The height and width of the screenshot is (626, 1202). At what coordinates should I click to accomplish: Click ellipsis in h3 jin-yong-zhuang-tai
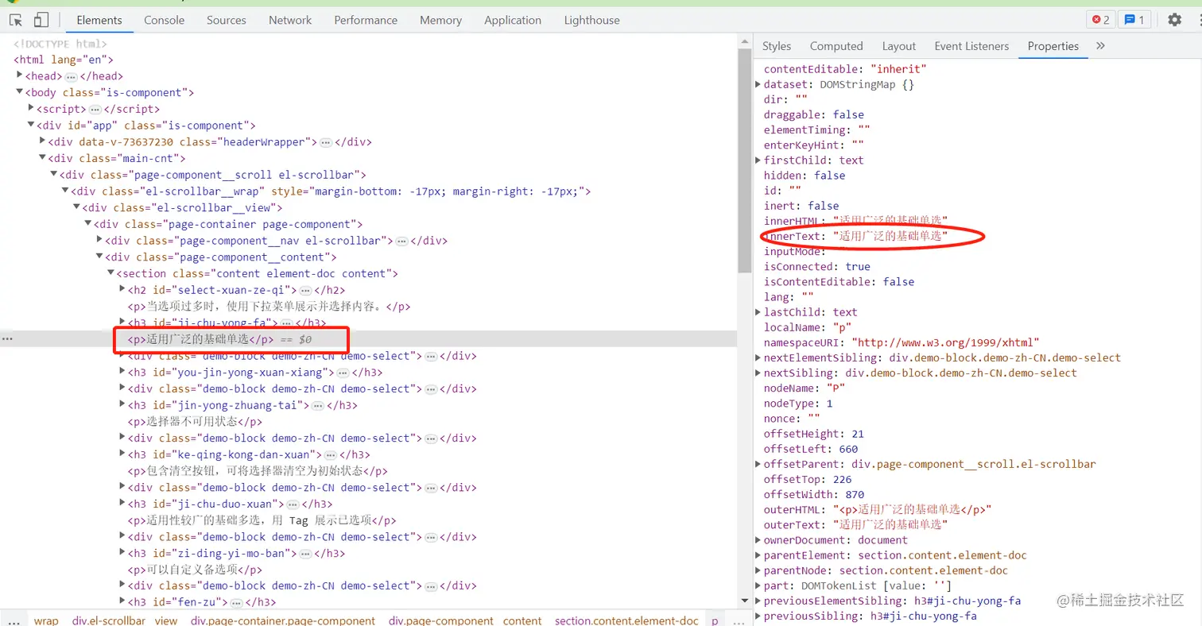(x=318, y=405)
